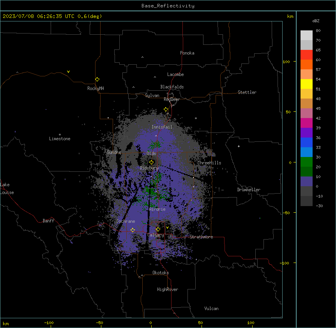Select the Stettler city label
The height and width of the screenshot is (328, 336).
(247, 92)
